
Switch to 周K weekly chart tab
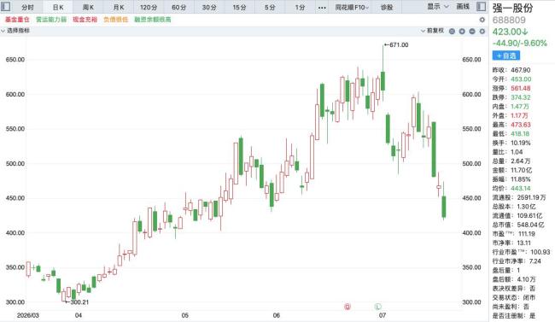[88, 7]
